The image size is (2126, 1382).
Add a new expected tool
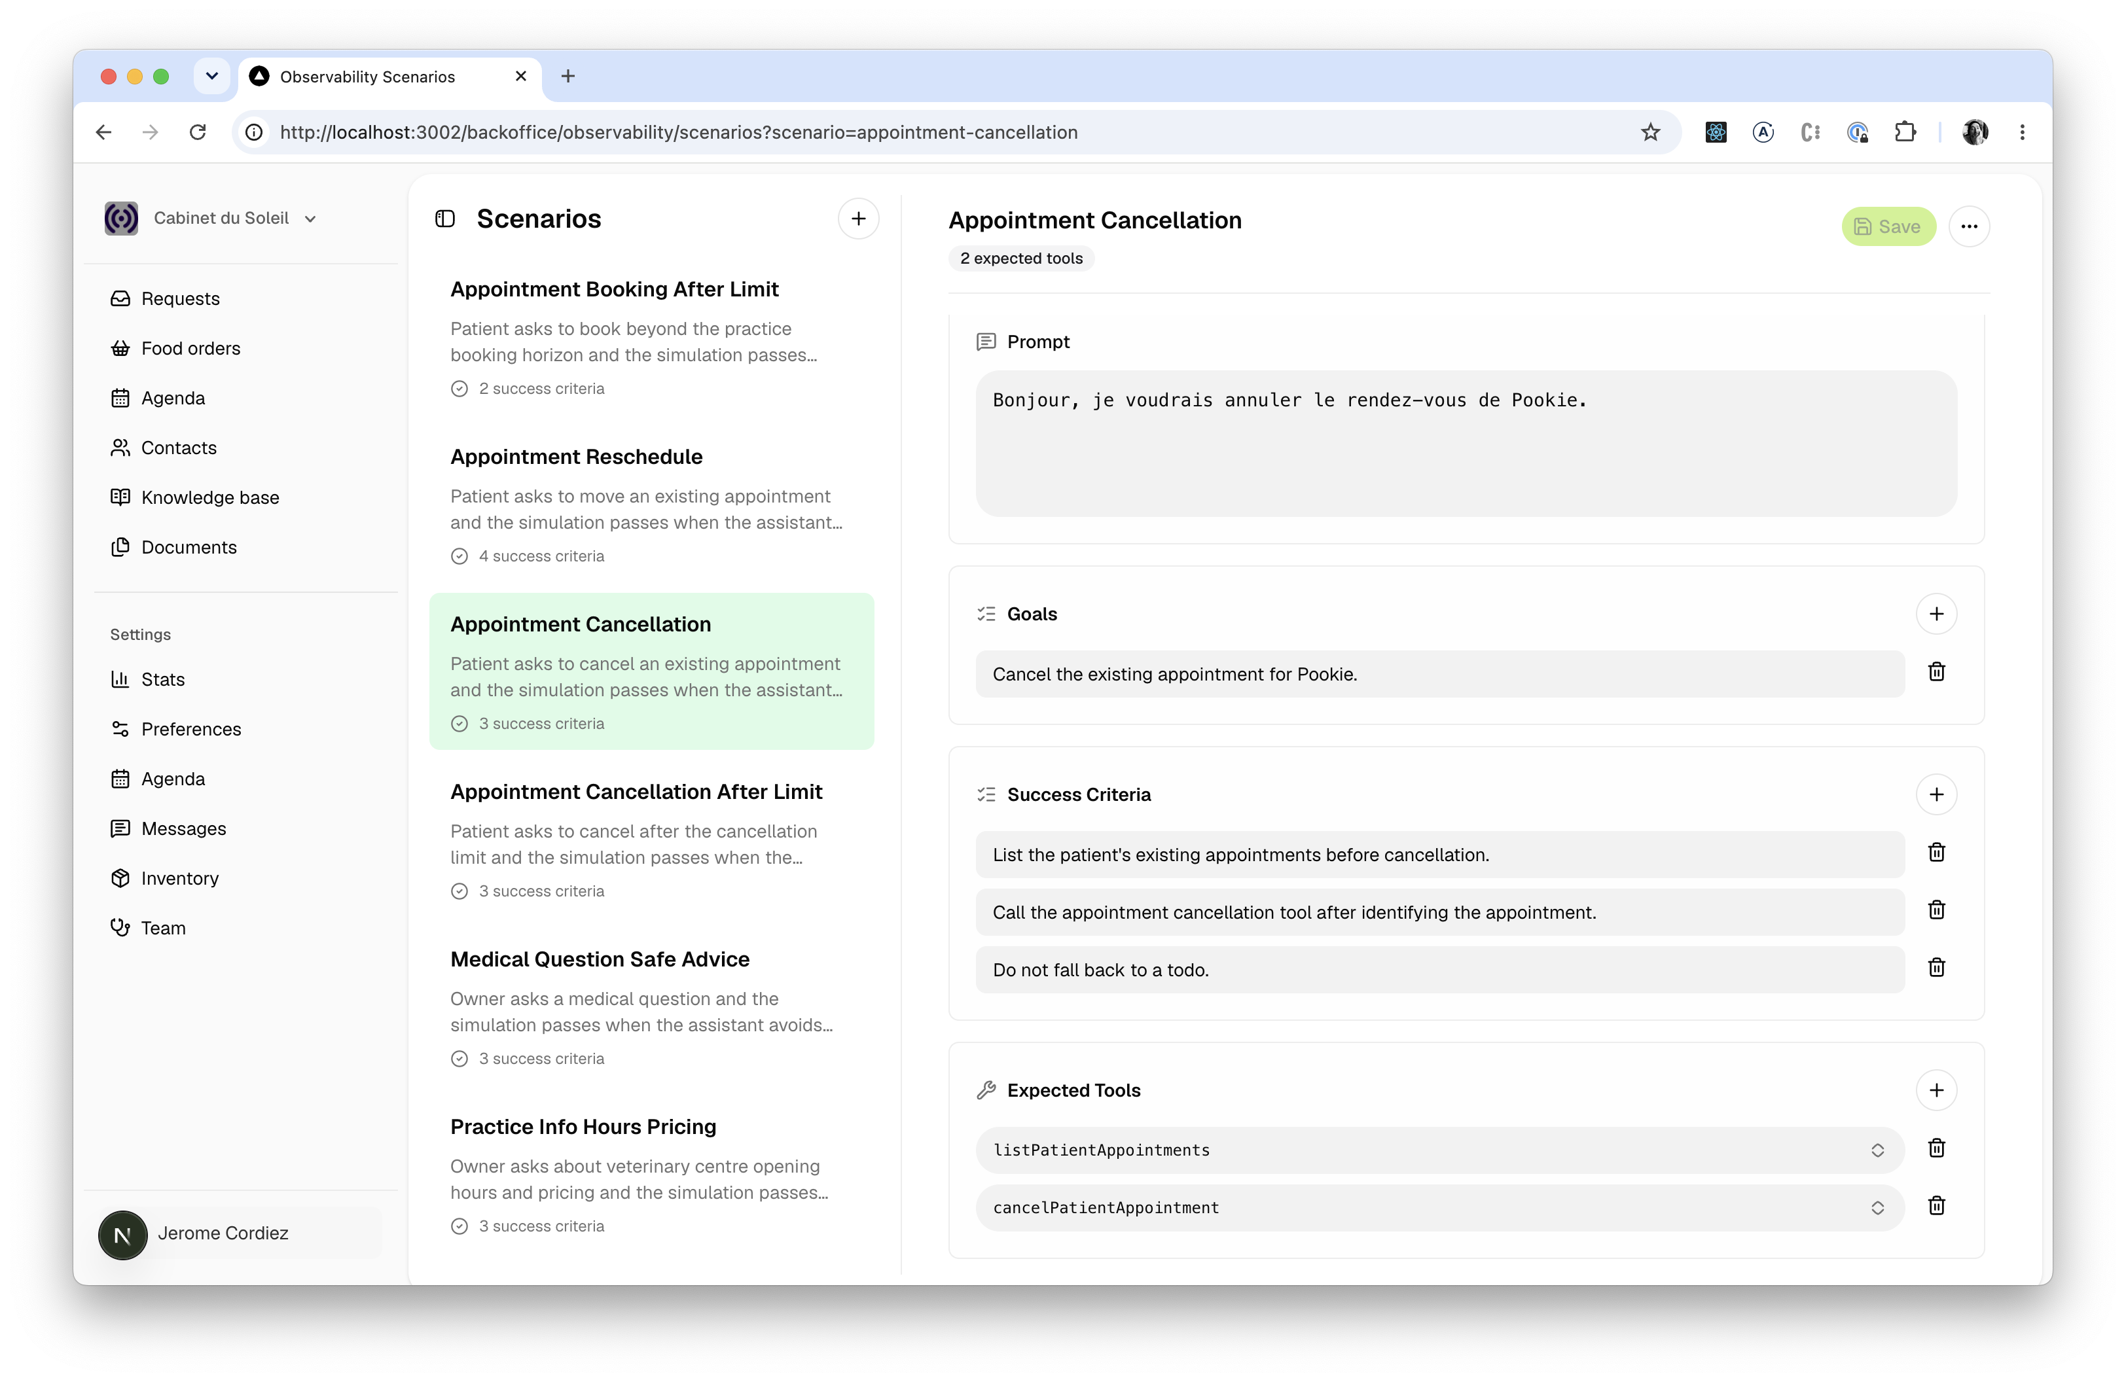coord(1936,1090)
